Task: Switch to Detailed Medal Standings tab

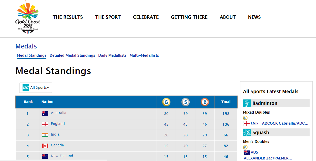Action: 72,55
